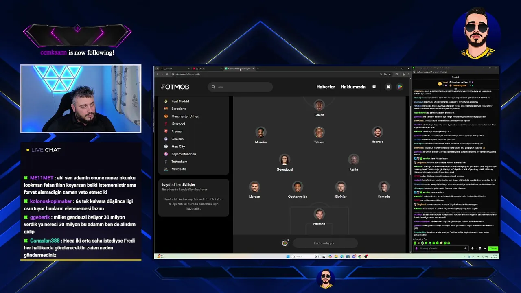The image size is (521, 293).
Task: Click the Google Play store icon
Action: 400,87
